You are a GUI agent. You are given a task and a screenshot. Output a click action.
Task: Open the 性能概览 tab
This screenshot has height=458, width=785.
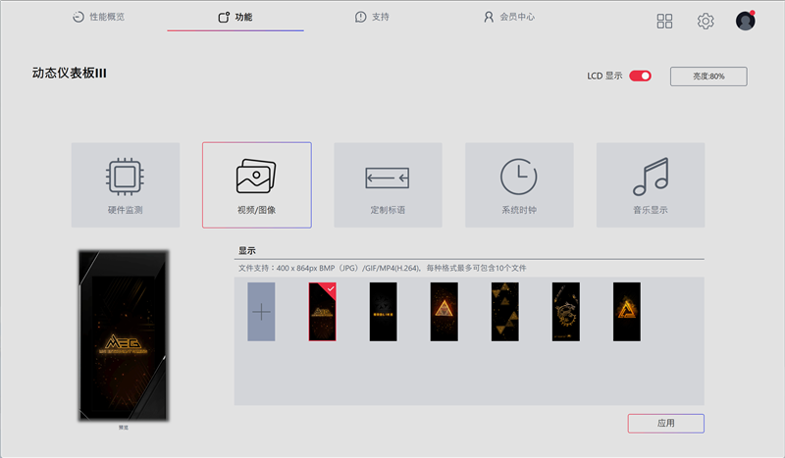(99, 17)
